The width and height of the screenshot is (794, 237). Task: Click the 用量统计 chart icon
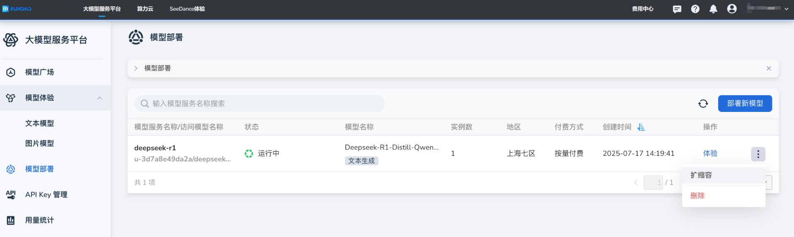(x=11, y=220)
